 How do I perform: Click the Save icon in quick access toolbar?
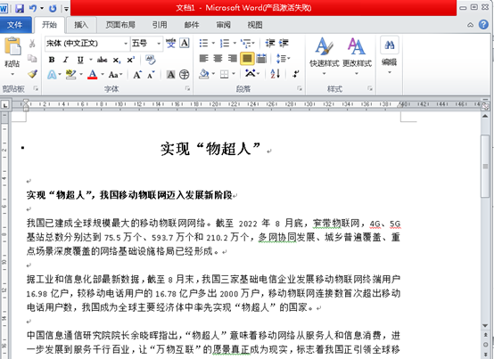click(x=20, y=8)
